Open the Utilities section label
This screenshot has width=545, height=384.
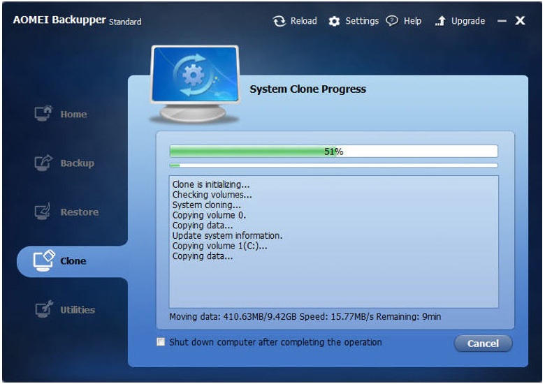[x=78, y=310]
